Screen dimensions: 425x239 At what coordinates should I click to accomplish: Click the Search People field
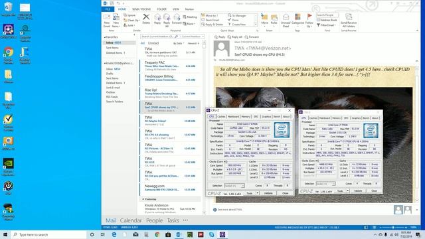tap(327, 15)
